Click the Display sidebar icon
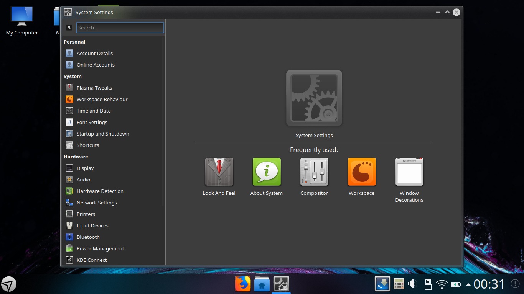524x294 pixels. (x=69, y=168)
